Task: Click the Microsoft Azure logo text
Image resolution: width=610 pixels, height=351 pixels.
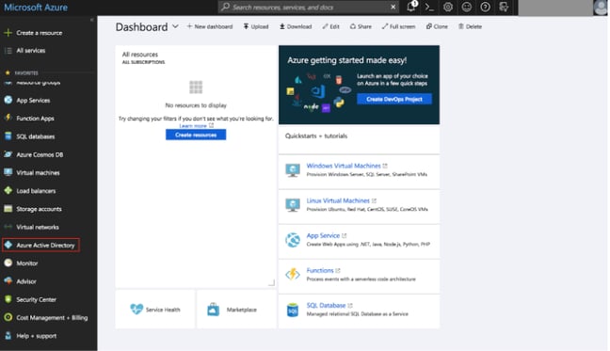Action: [36, 8]
